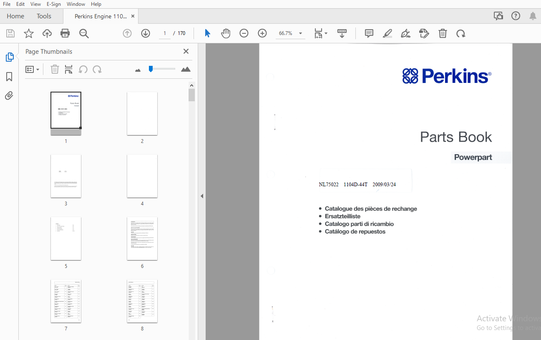Select the Perkins Engine document tab
Screen dimensions: 541x340
click(x=101, y=16)
